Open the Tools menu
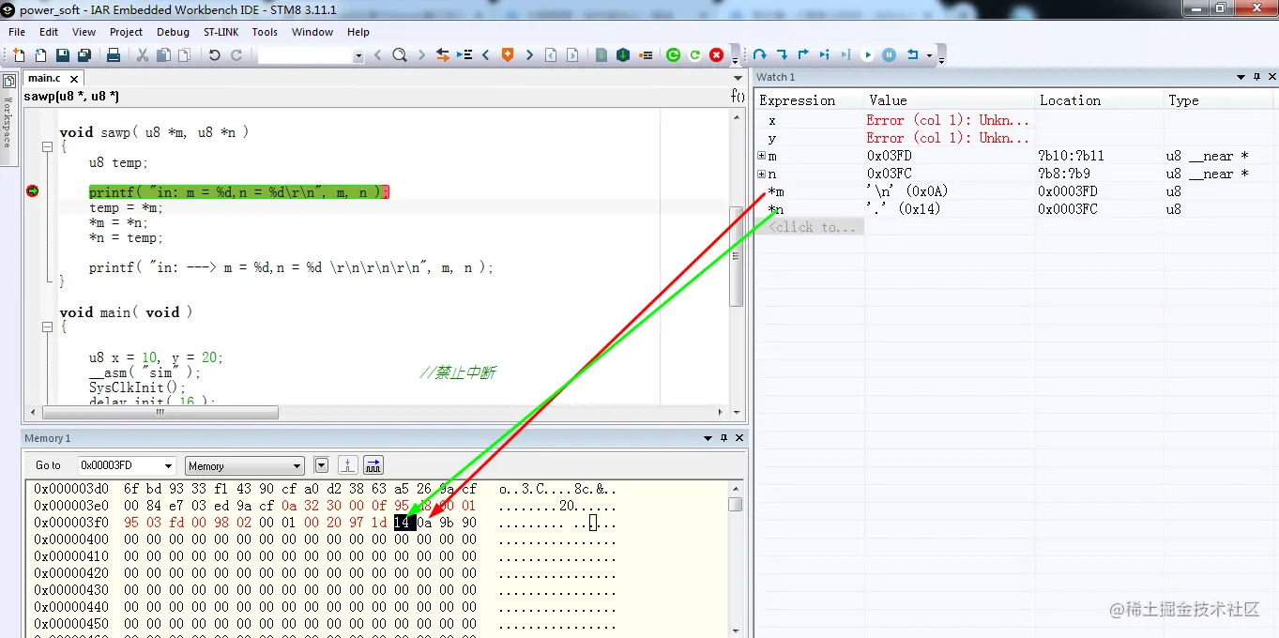 265,32
